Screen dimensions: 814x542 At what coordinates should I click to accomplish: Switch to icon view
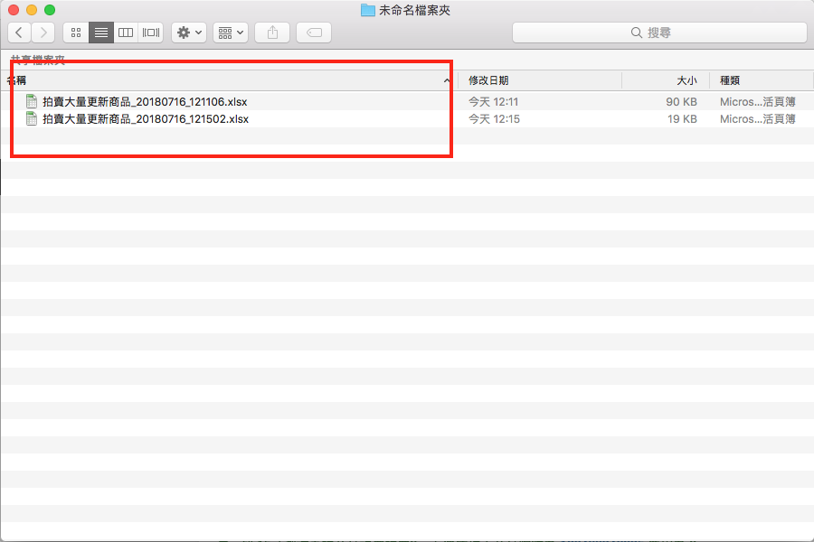(76, 33)
